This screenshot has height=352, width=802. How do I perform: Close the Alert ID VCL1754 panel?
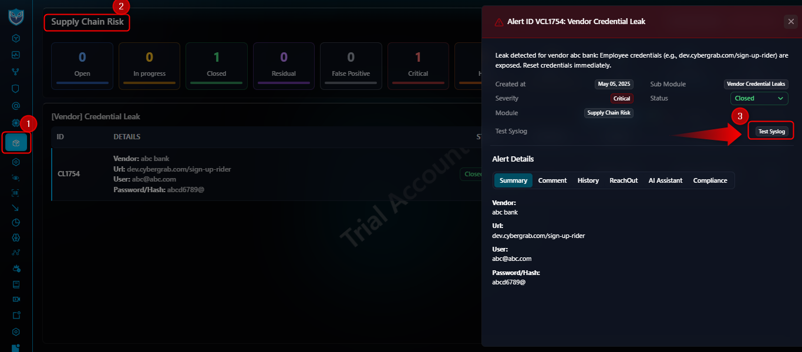click(x=790, y=22)
